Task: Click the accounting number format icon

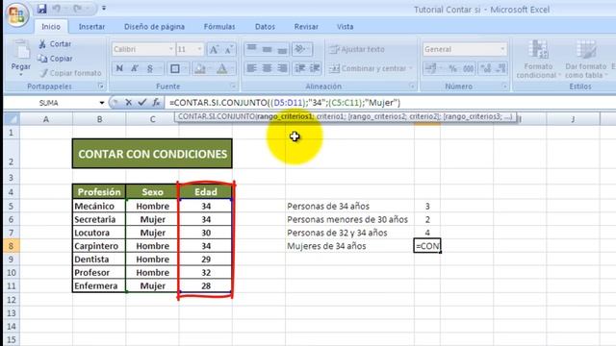Action: tap(431, 68)
